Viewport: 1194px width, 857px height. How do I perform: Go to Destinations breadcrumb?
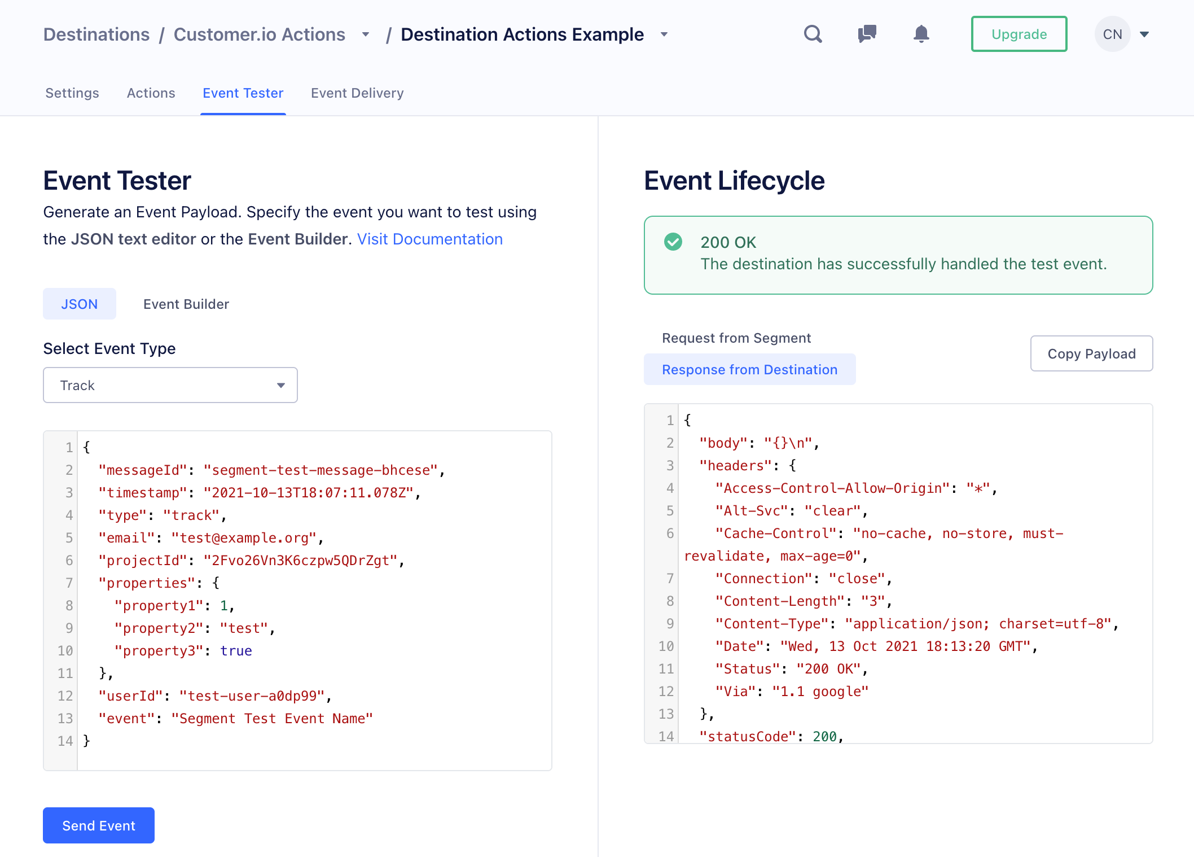click(96, 34)
